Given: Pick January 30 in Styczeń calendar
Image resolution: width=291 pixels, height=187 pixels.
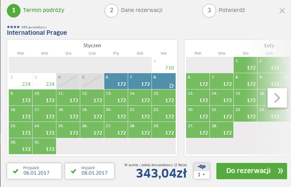Looking at the screenshot, I should [x=21, y=146].
